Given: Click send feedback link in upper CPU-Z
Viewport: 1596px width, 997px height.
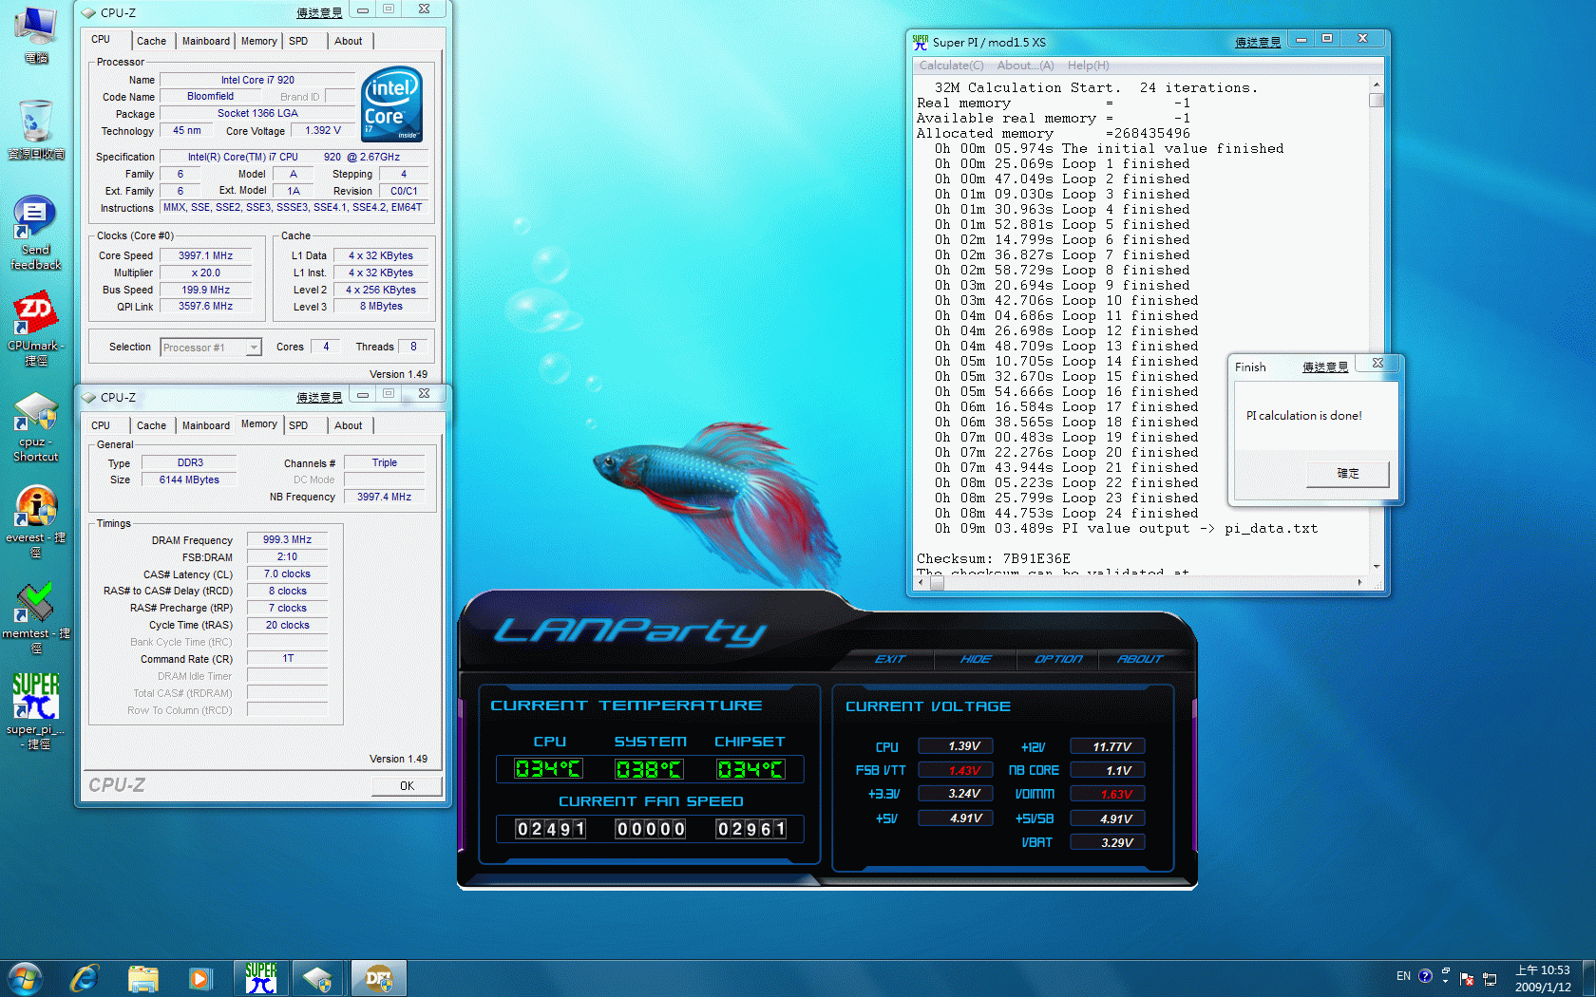Looking at the screenshot, I should coord(319,12).
